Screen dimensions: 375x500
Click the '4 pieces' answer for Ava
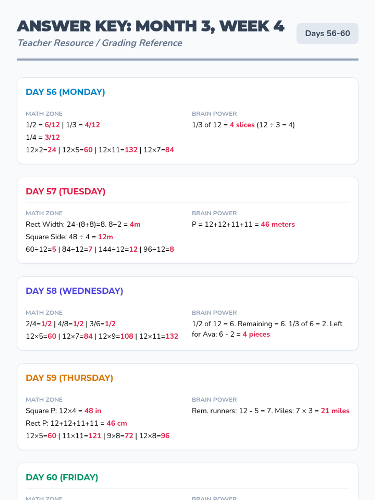256,334
